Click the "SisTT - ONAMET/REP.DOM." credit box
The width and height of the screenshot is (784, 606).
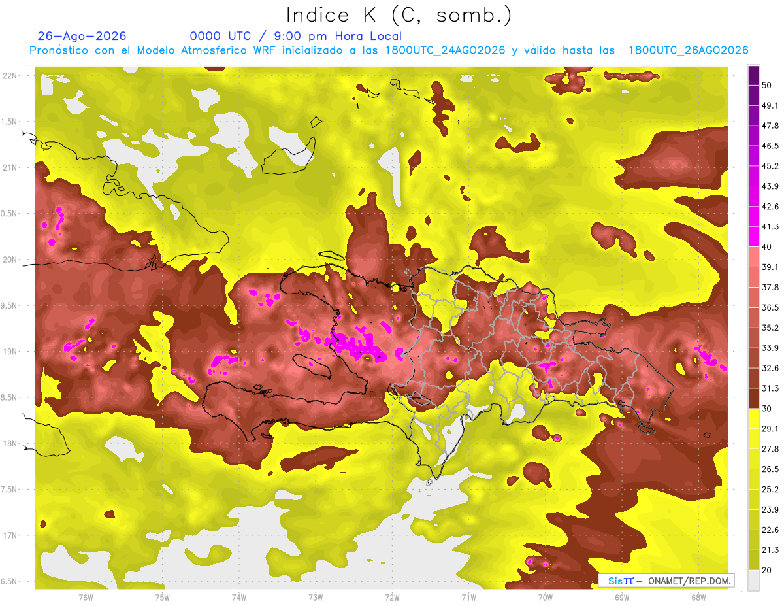point(666,581)
